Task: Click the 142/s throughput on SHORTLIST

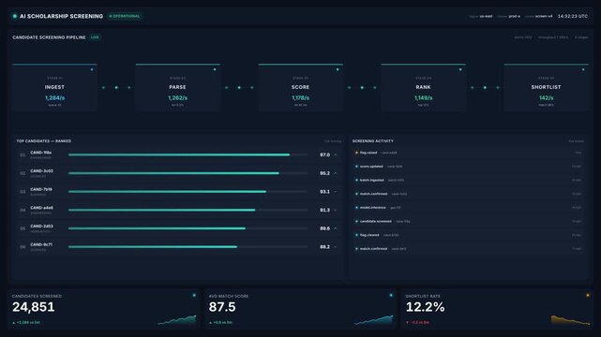Action: pos(547,98)
